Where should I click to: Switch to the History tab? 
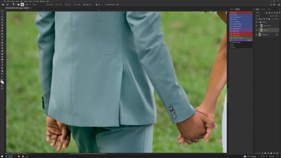point(231,9)
